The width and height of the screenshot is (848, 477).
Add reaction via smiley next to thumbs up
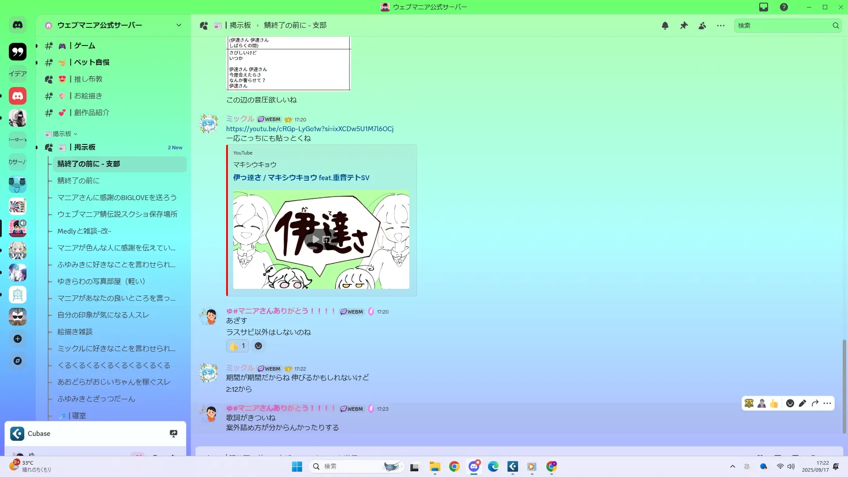(258, 346)
